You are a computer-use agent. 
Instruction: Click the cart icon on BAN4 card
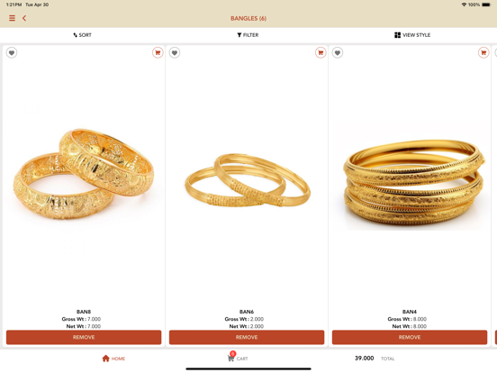click(483, 52)
